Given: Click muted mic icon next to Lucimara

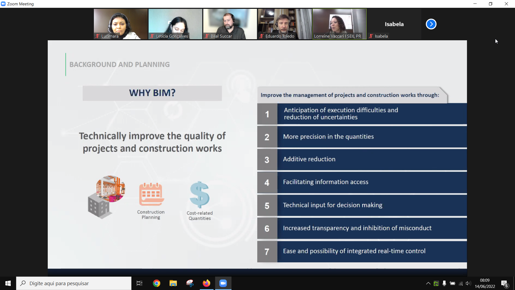Looking at the screenshot, I should (98, 36).
